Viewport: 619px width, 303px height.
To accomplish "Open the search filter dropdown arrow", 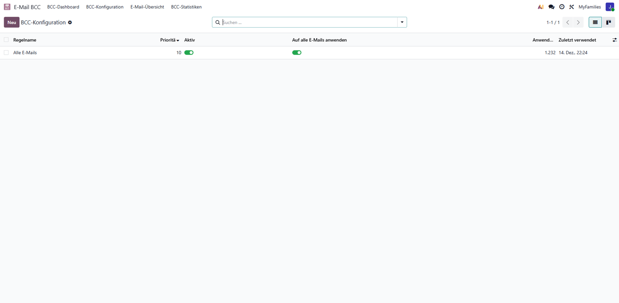I will pos(402,22).
